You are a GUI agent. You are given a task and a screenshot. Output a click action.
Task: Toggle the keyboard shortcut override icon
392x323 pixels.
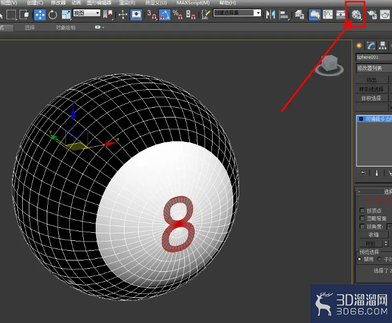(136, 15)
